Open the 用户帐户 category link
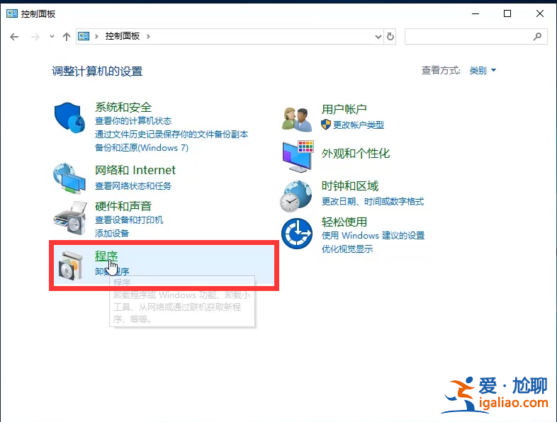557x422 pixels. [344, 109]
